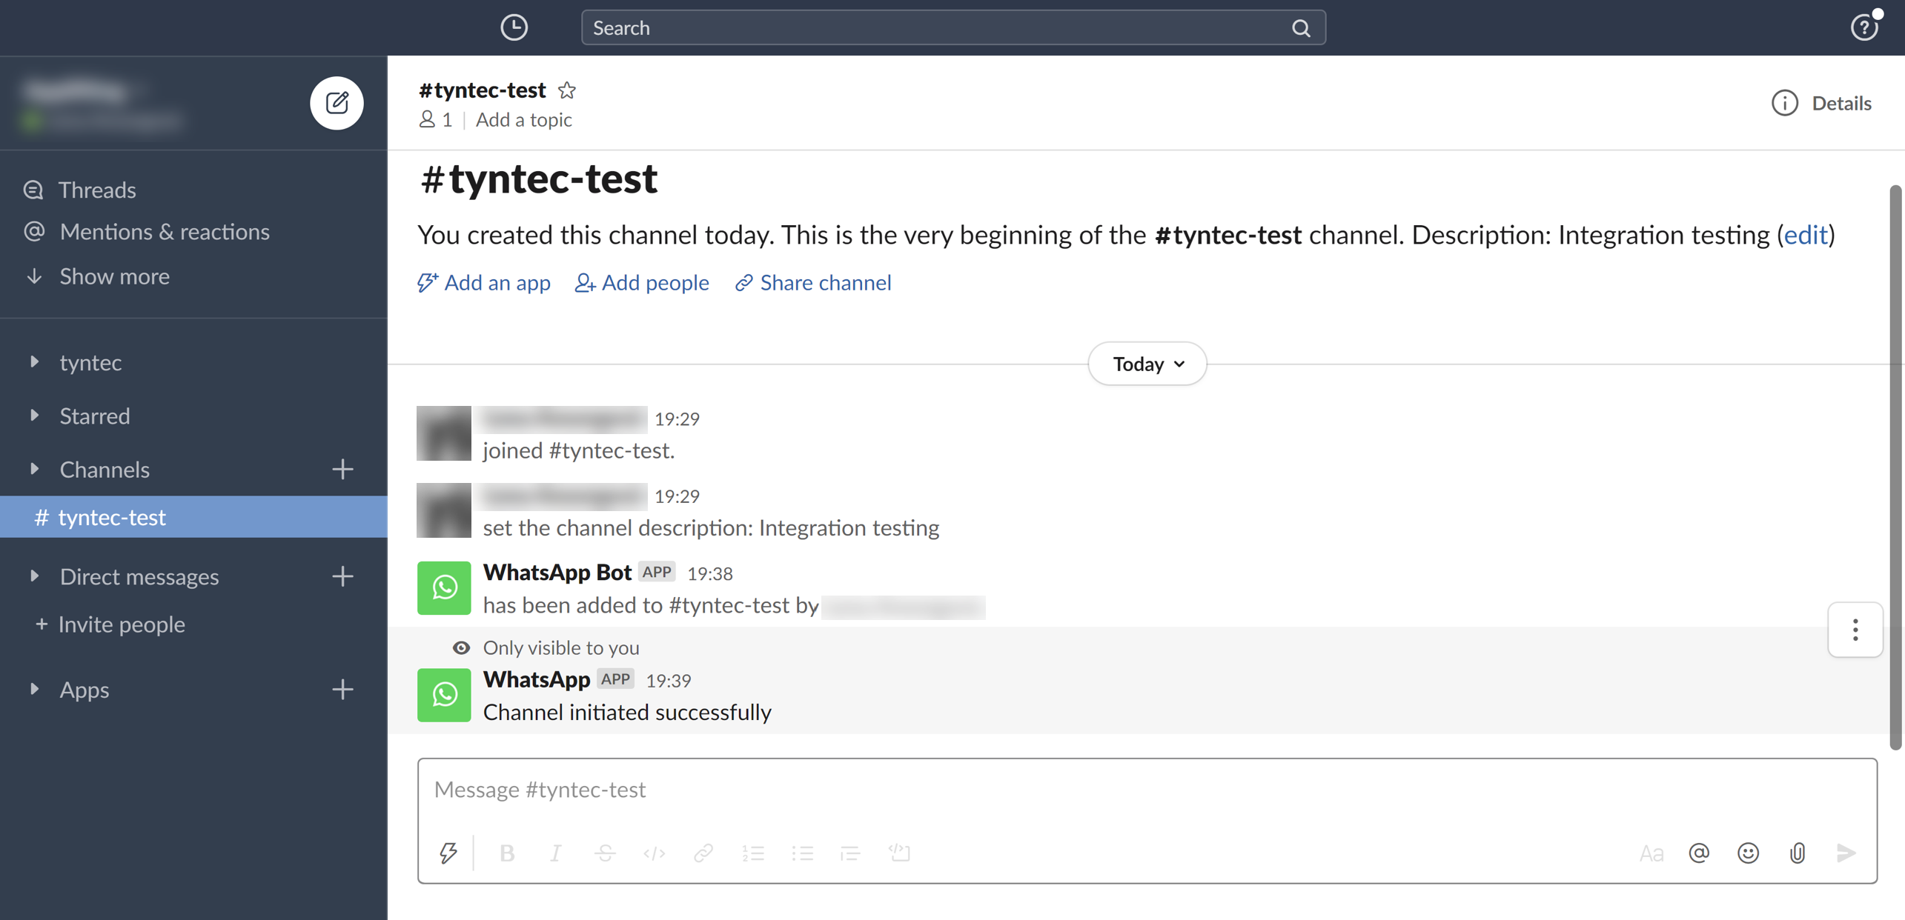Click the #tyntec-test title in header
Screen dimensions: 1905x920
482,90
